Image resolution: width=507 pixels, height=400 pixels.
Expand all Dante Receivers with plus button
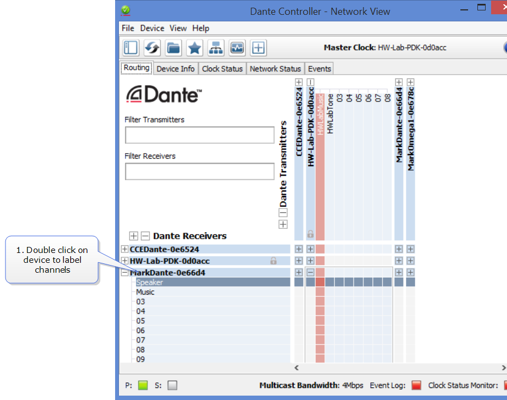tap(134, 236)
